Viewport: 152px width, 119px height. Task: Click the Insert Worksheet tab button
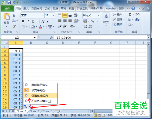click(x=58, y=111)
